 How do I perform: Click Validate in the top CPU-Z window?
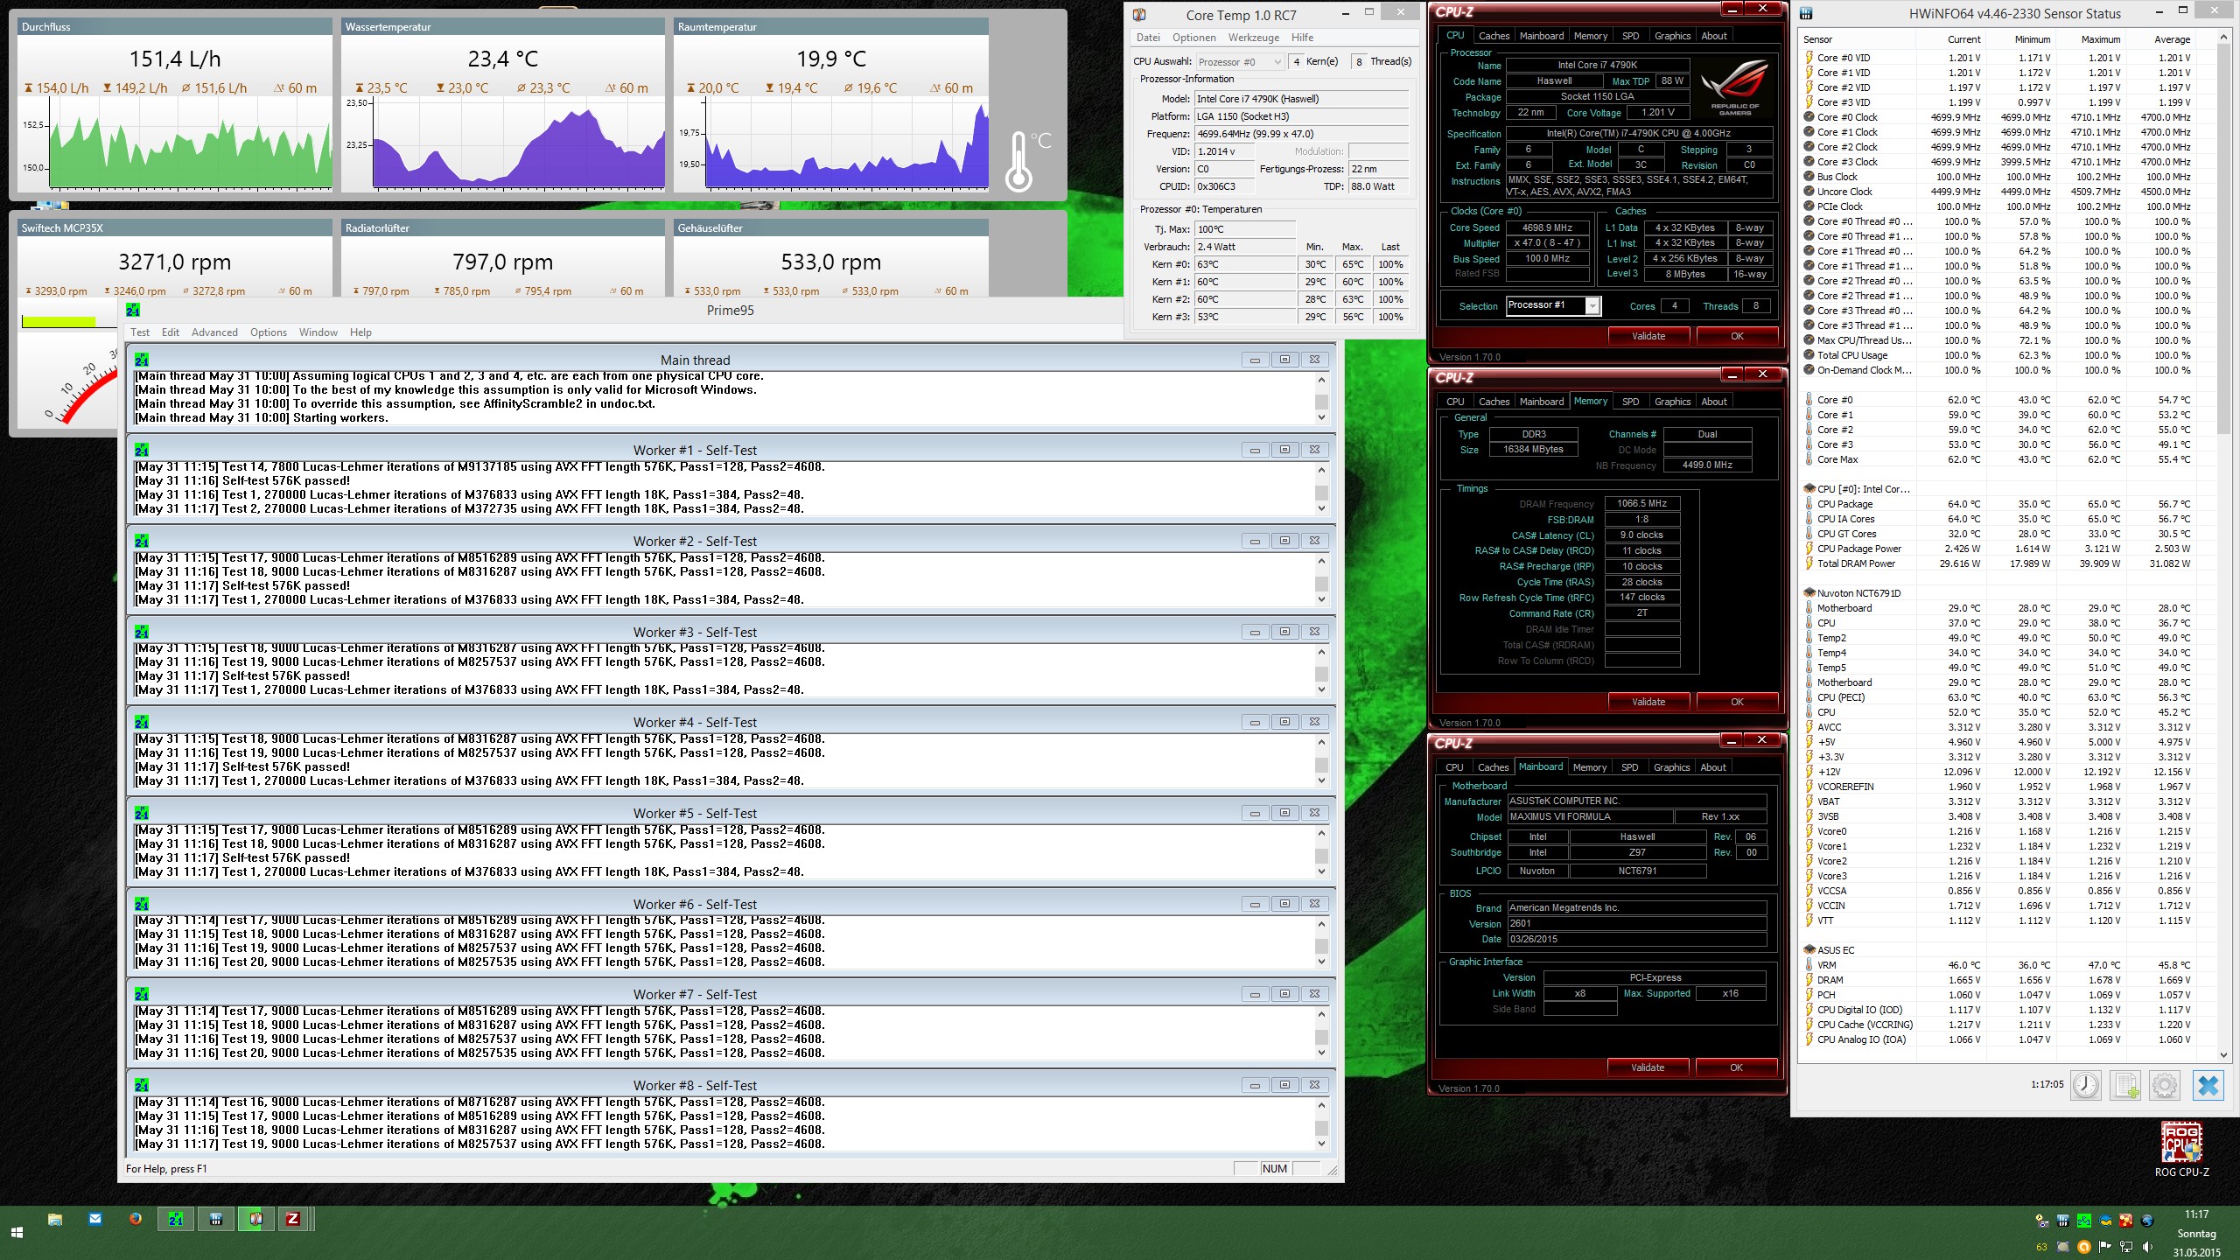1648,336
